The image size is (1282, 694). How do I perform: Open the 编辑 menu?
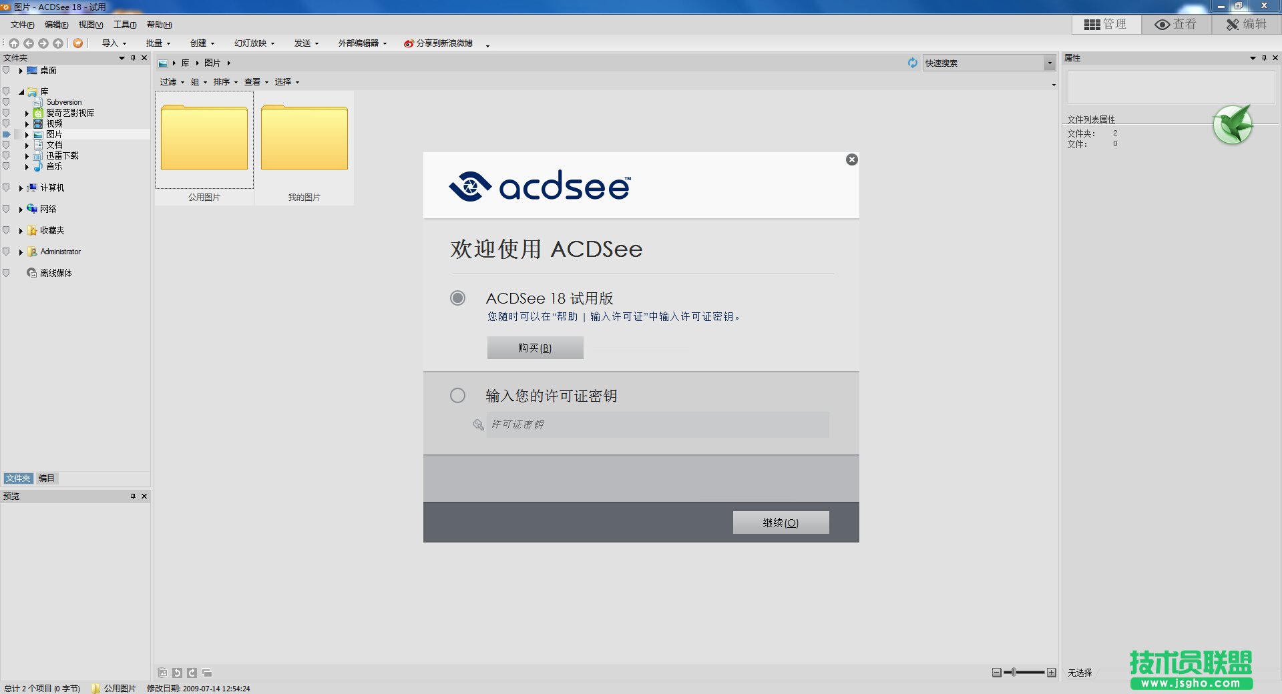coord(56,25)
